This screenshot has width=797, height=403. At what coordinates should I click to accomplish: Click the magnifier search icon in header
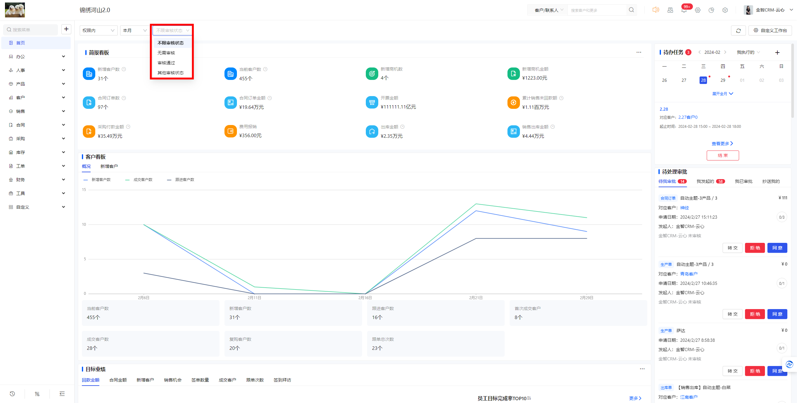(x=631, y=10)
